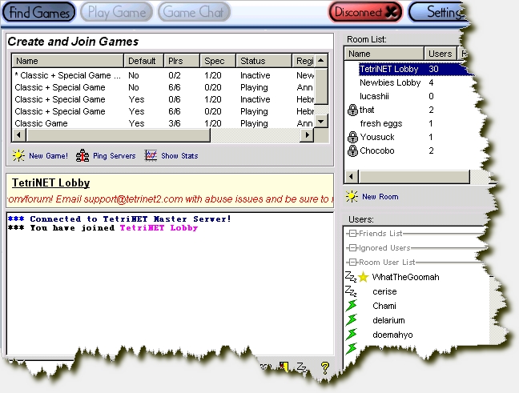The width and height of the screenshot is (519, 393).
Task: Open the Settings tab
Action: (437, 12)
